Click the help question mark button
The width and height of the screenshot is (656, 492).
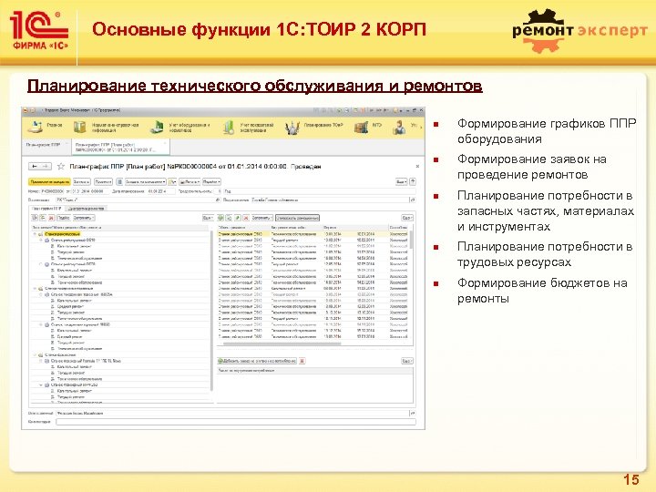pos(413,181)
